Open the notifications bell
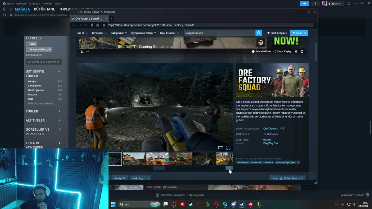Screen dimensions: 372x209 click(x=315, y=4)
